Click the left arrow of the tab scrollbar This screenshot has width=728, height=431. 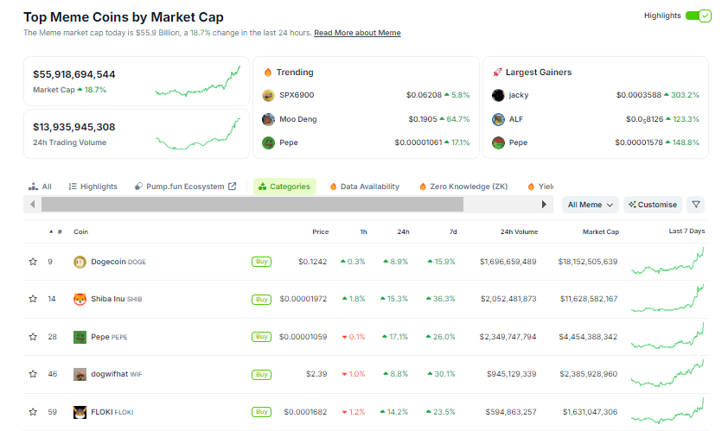click(33, 204)
